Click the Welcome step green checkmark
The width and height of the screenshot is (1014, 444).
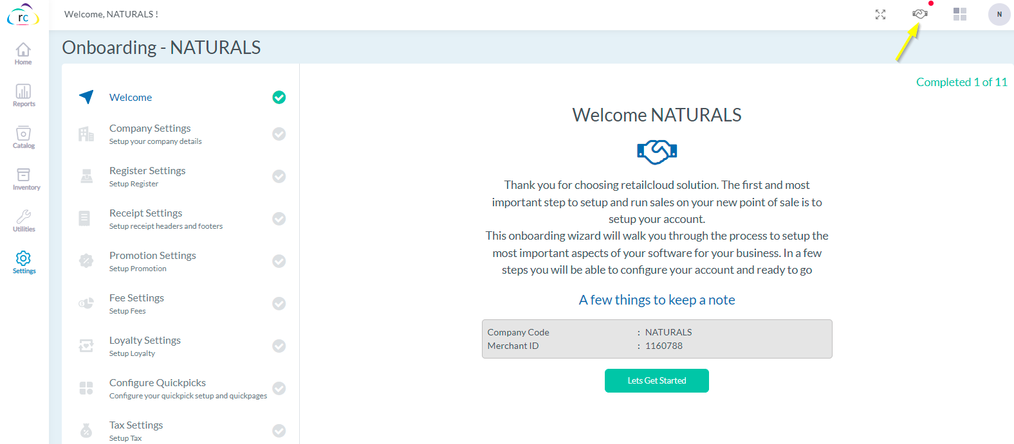pos(279,97)
